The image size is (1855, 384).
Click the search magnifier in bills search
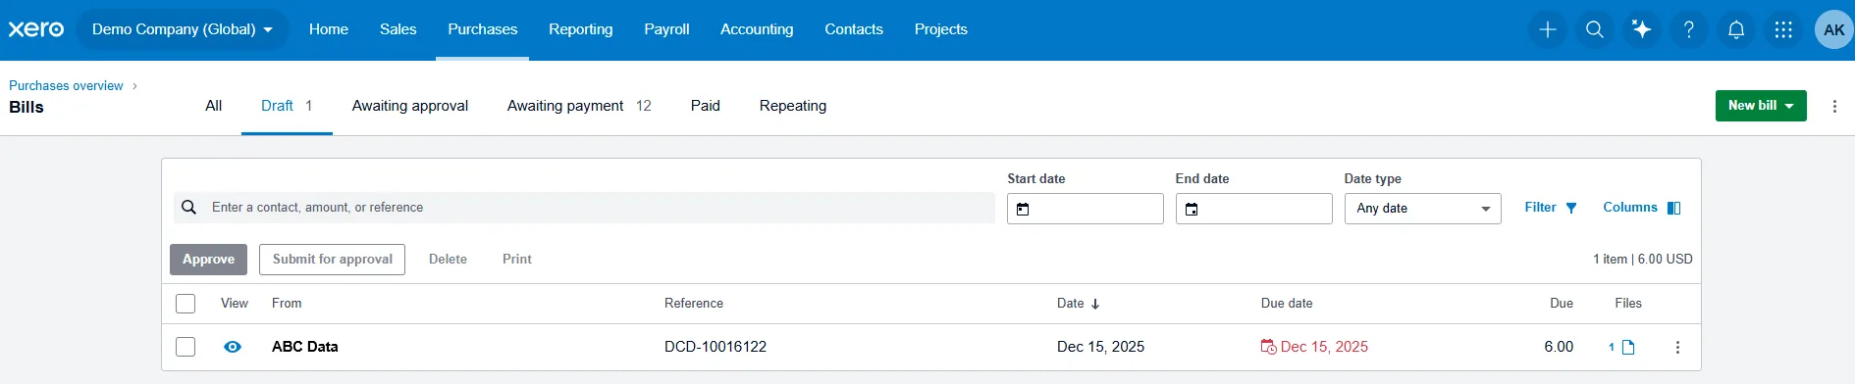189,208
